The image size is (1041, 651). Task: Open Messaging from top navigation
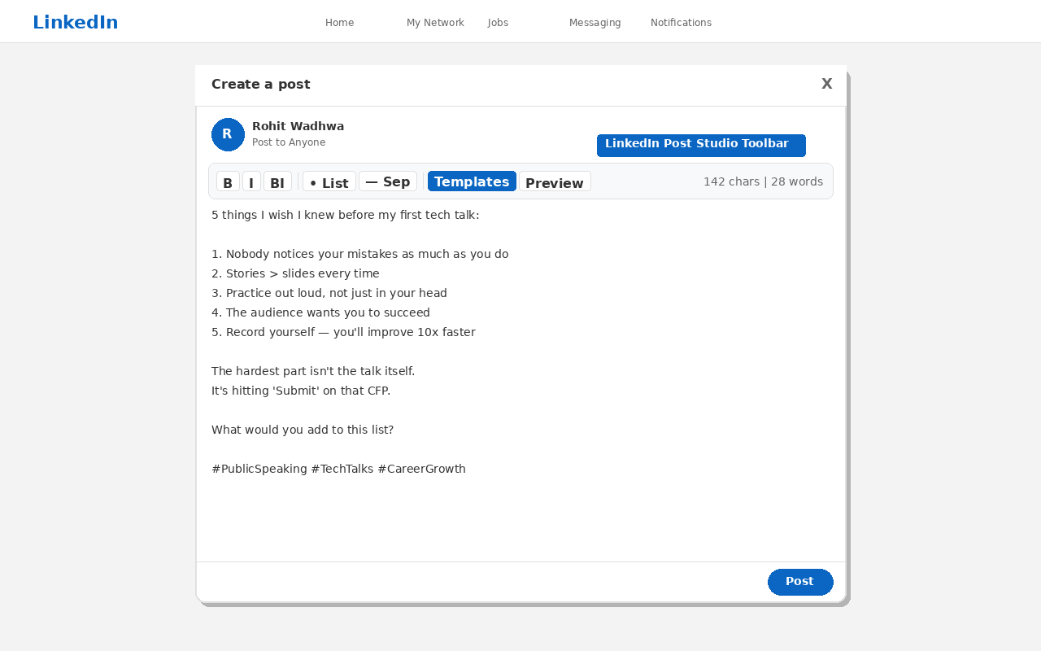[595, 23]
